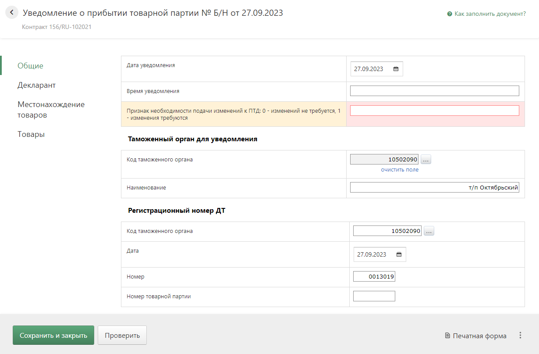This screenshot has height=354, width=539.
Task: Open the Декларант section
Action: (x=36, y=85)
